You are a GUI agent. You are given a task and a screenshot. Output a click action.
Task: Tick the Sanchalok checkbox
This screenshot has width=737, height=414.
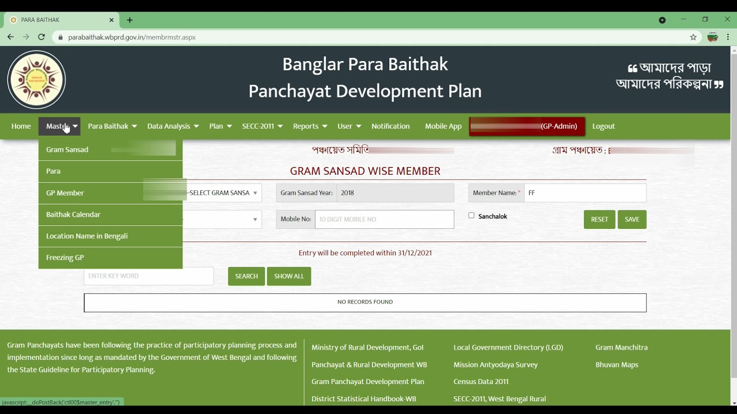(471, 216)
